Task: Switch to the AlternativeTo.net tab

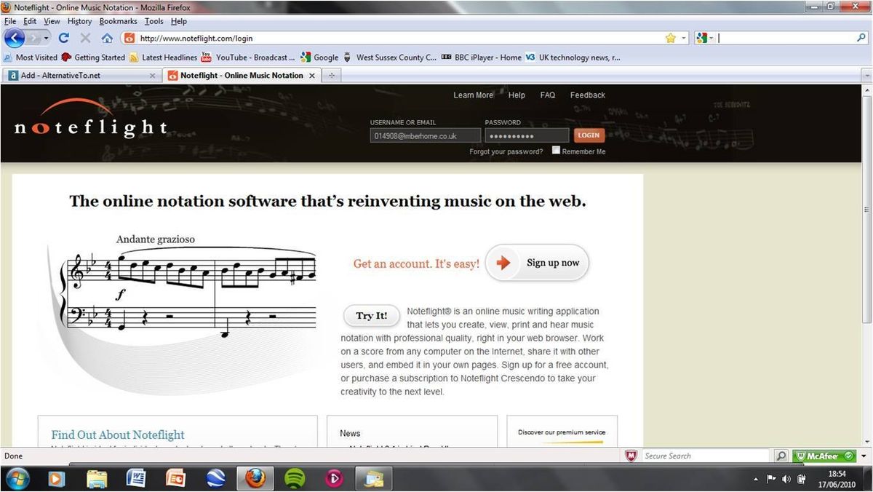Action: pyautogui.click(x=80, y=75)
